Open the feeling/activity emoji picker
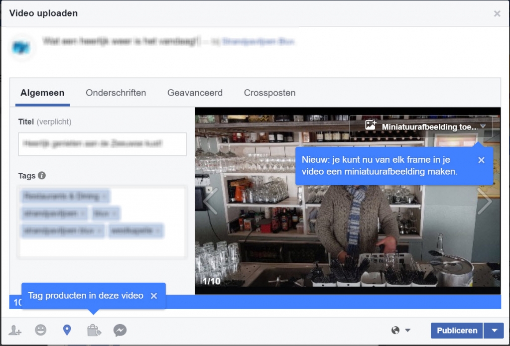The image size is (510, 346). pyautogui.click(x=41, y=330)
